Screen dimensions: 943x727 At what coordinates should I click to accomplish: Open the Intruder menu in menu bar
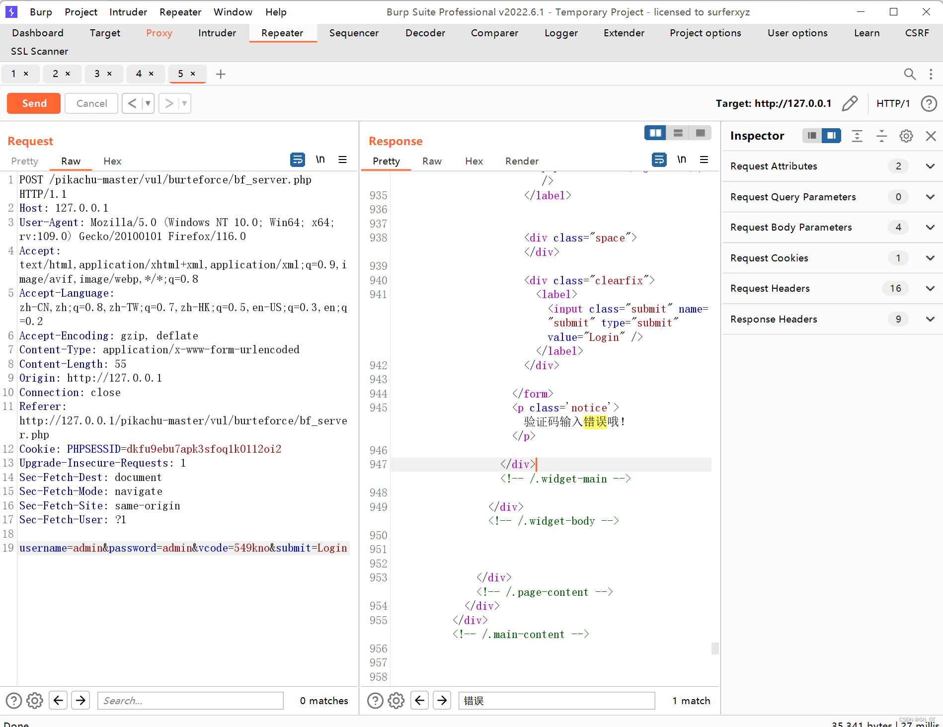tap(128, 12)
